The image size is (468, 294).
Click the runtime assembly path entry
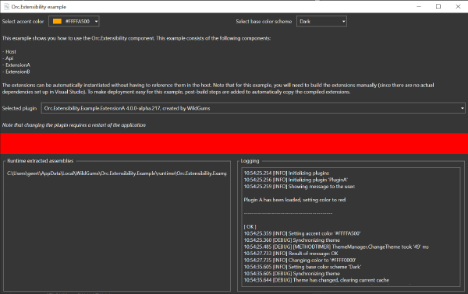[x=117, y=173]
